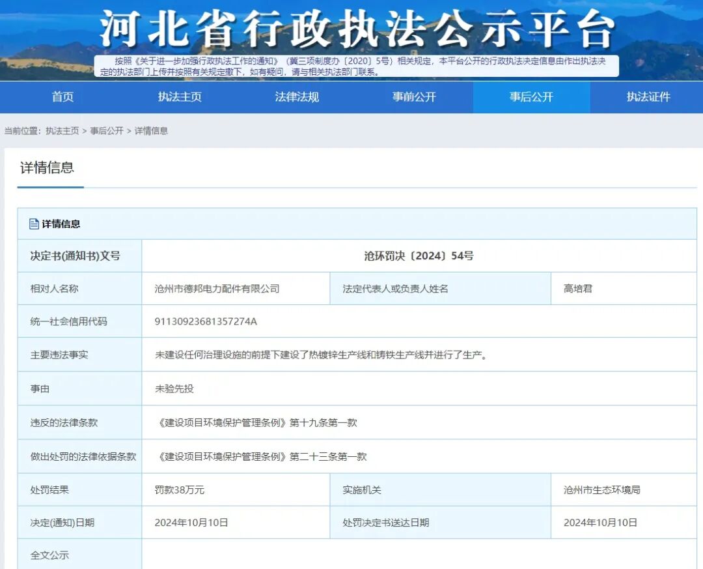The height and width of the screenshot is (569, 703).
Task: Click the penalty result 罚款38万元
Action: pos(180,490)
